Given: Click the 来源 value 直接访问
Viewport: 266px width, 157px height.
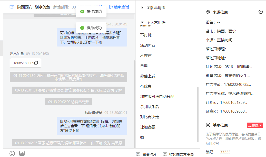Looking at the screenshot, I should (225, 40).
